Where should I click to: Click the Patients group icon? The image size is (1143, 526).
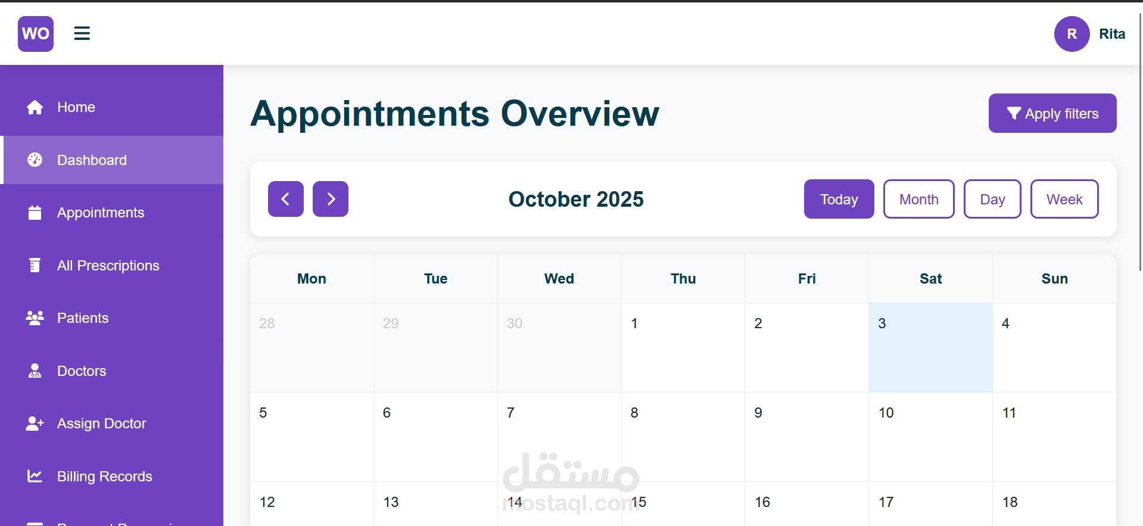pos(35,318)
